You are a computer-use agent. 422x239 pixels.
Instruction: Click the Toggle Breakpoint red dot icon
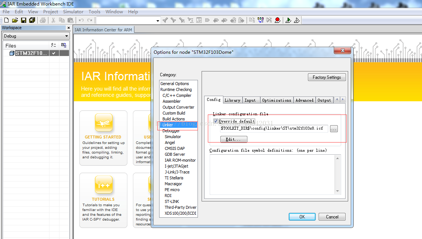click(277, 20)
